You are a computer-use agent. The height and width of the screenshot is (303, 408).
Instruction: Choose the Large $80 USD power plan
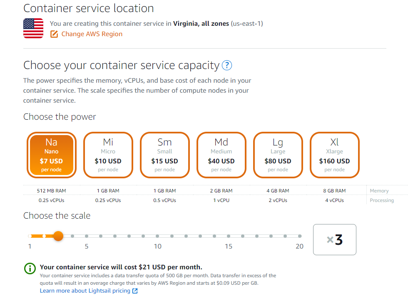pyautogui.click(x=278, y=155)
